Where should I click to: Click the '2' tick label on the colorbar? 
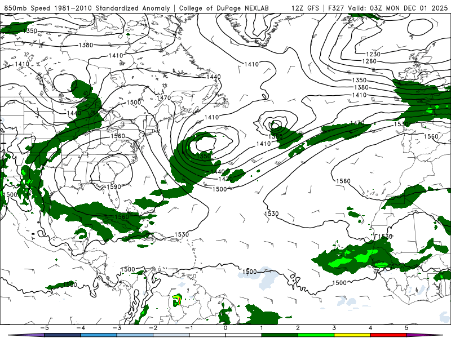(298, 328)
